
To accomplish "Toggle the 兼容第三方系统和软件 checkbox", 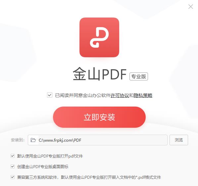I will pos(13,177).
